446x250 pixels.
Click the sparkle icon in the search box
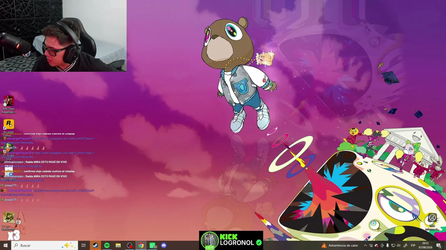tap(68, 245)
